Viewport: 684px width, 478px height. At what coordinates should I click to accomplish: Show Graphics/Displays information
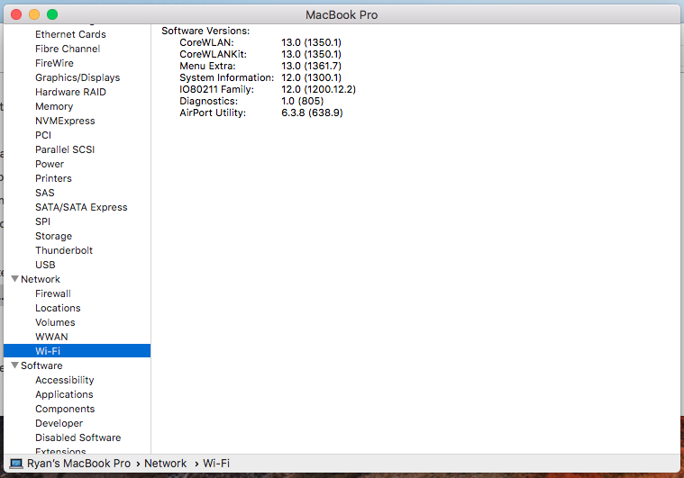pos(78,77)
